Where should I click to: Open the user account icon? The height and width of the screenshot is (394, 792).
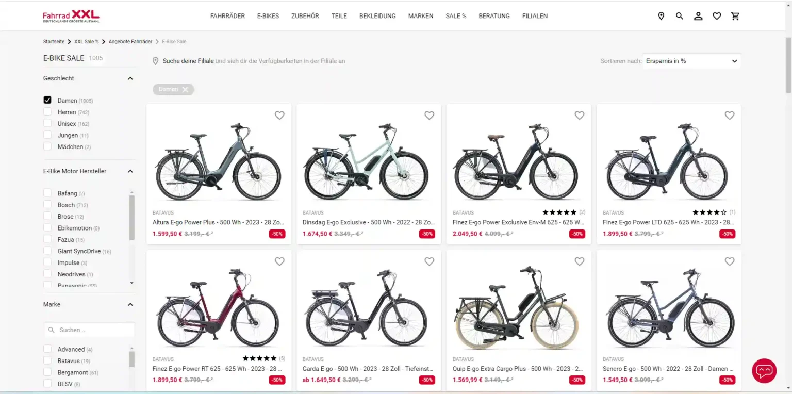(698, 16)
